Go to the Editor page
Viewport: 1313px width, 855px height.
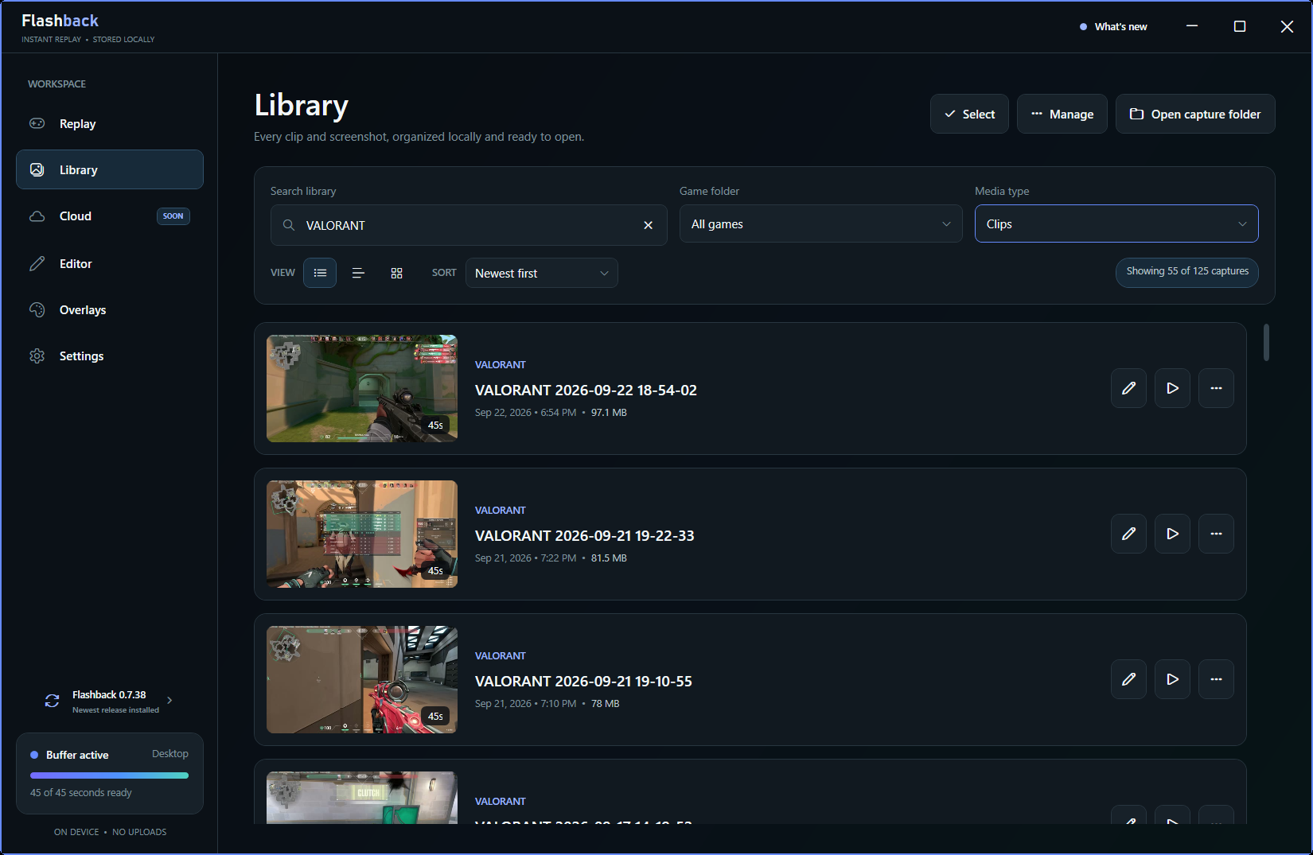click(109, 263)
